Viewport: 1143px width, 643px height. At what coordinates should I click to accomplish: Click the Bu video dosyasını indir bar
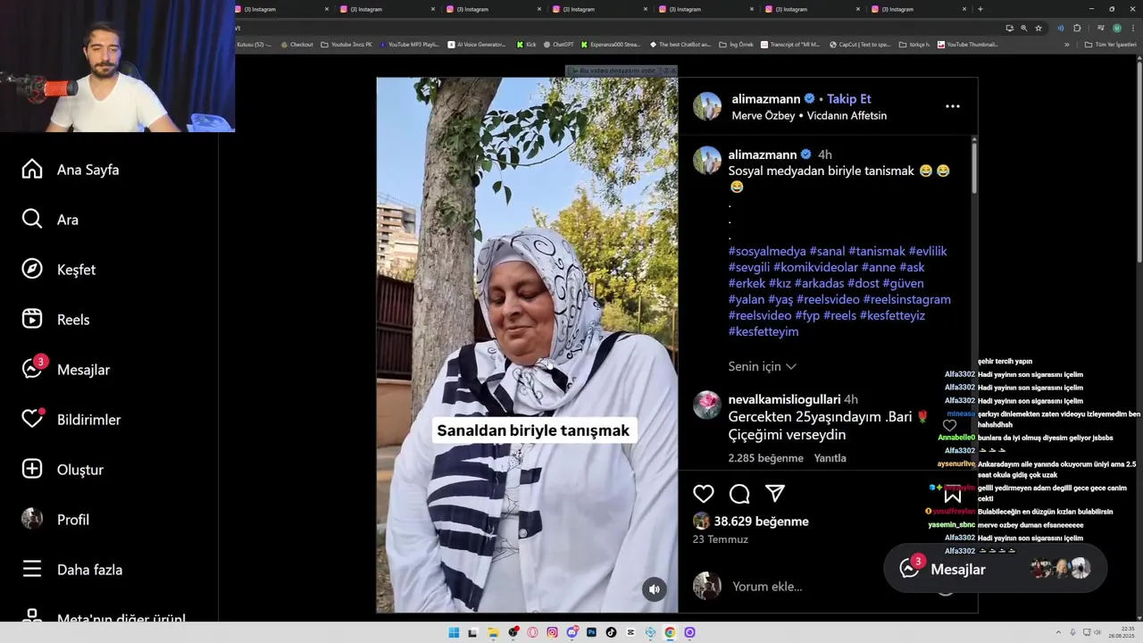point(616,71)
